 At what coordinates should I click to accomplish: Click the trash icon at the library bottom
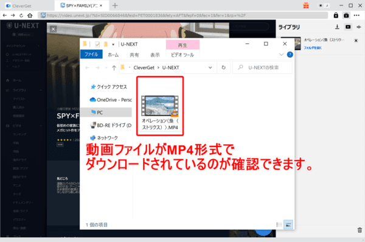(x=360, y=230)
